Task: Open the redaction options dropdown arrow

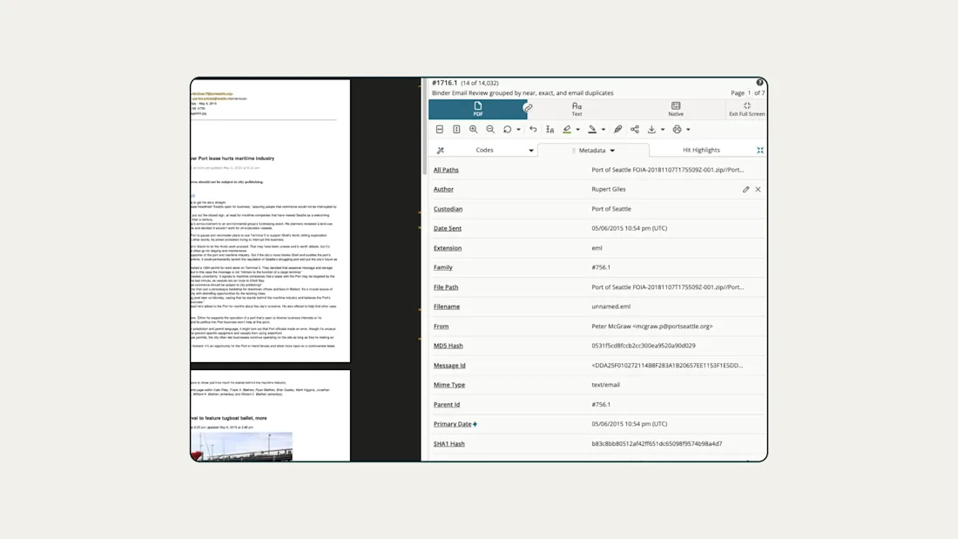Action: click(x=603, y=130)
